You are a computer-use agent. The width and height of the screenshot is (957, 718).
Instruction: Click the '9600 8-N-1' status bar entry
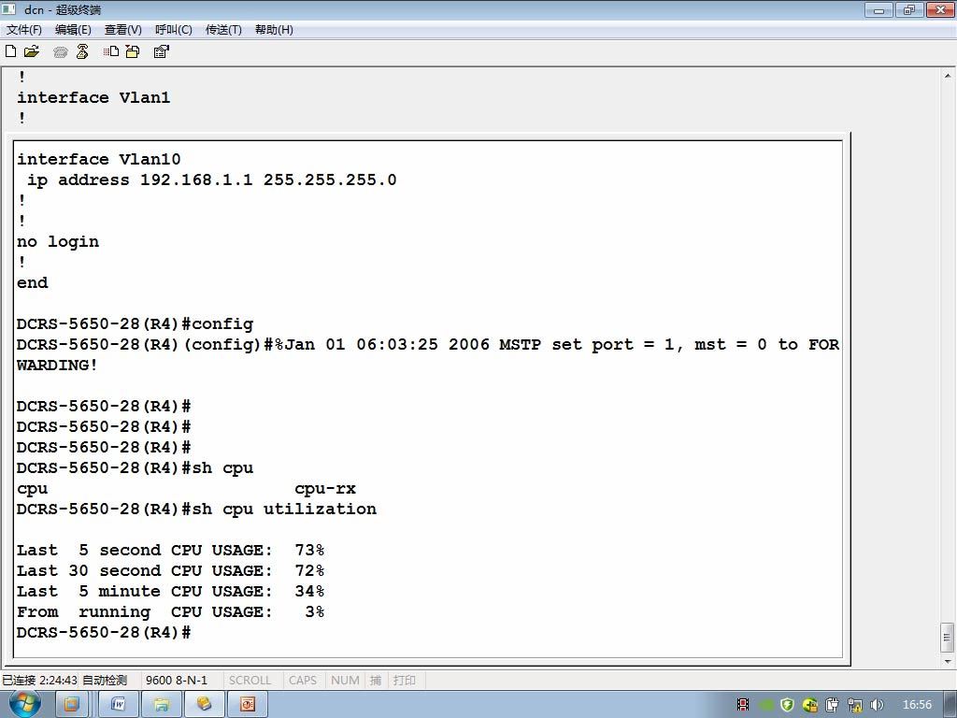pos(177,681)
